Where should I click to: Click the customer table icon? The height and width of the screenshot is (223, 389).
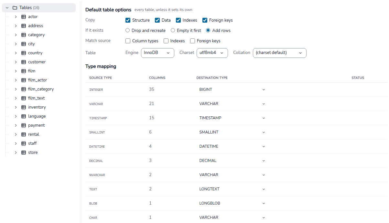[x=24, y=62]
